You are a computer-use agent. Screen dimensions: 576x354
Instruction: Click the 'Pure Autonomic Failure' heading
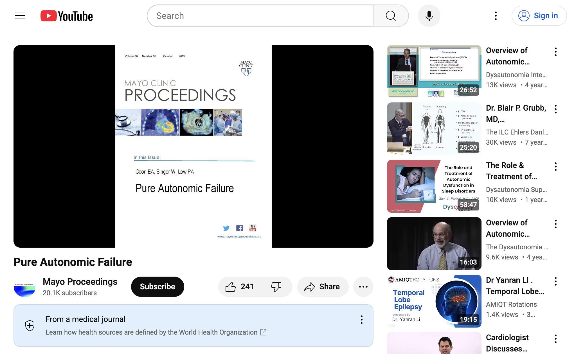tap(73, 262)
